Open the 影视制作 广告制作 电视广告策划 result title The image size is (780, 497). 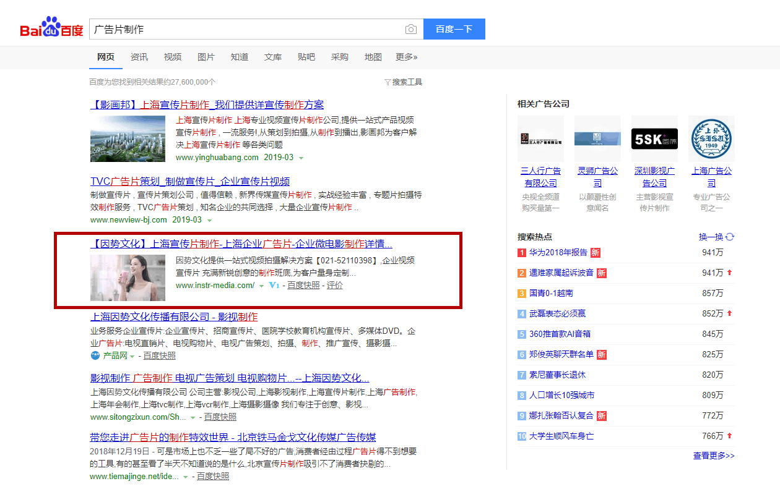230,378
